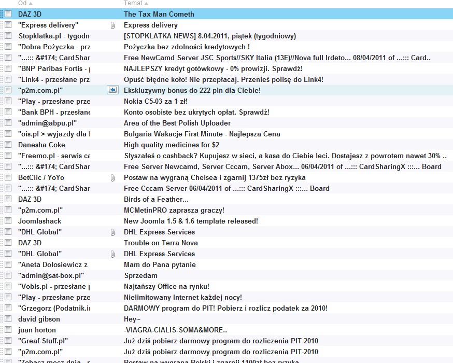Image resolution: width=453 pixels, height=363 pixels.
Task: Sort by the Temat column header
Action: coord(136,3)
